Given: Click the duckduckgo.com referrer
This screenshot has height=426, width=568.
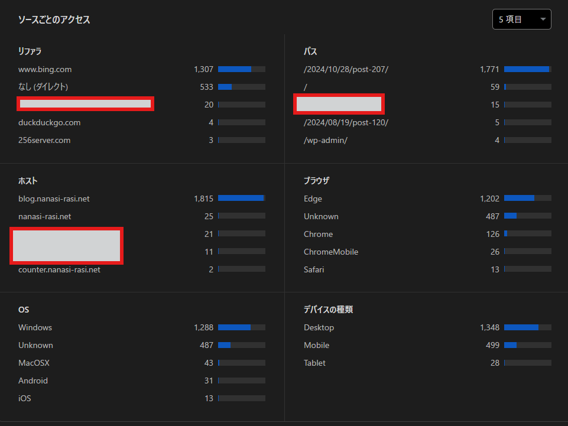Looking at the screenshot, I should tap(49, 123).
